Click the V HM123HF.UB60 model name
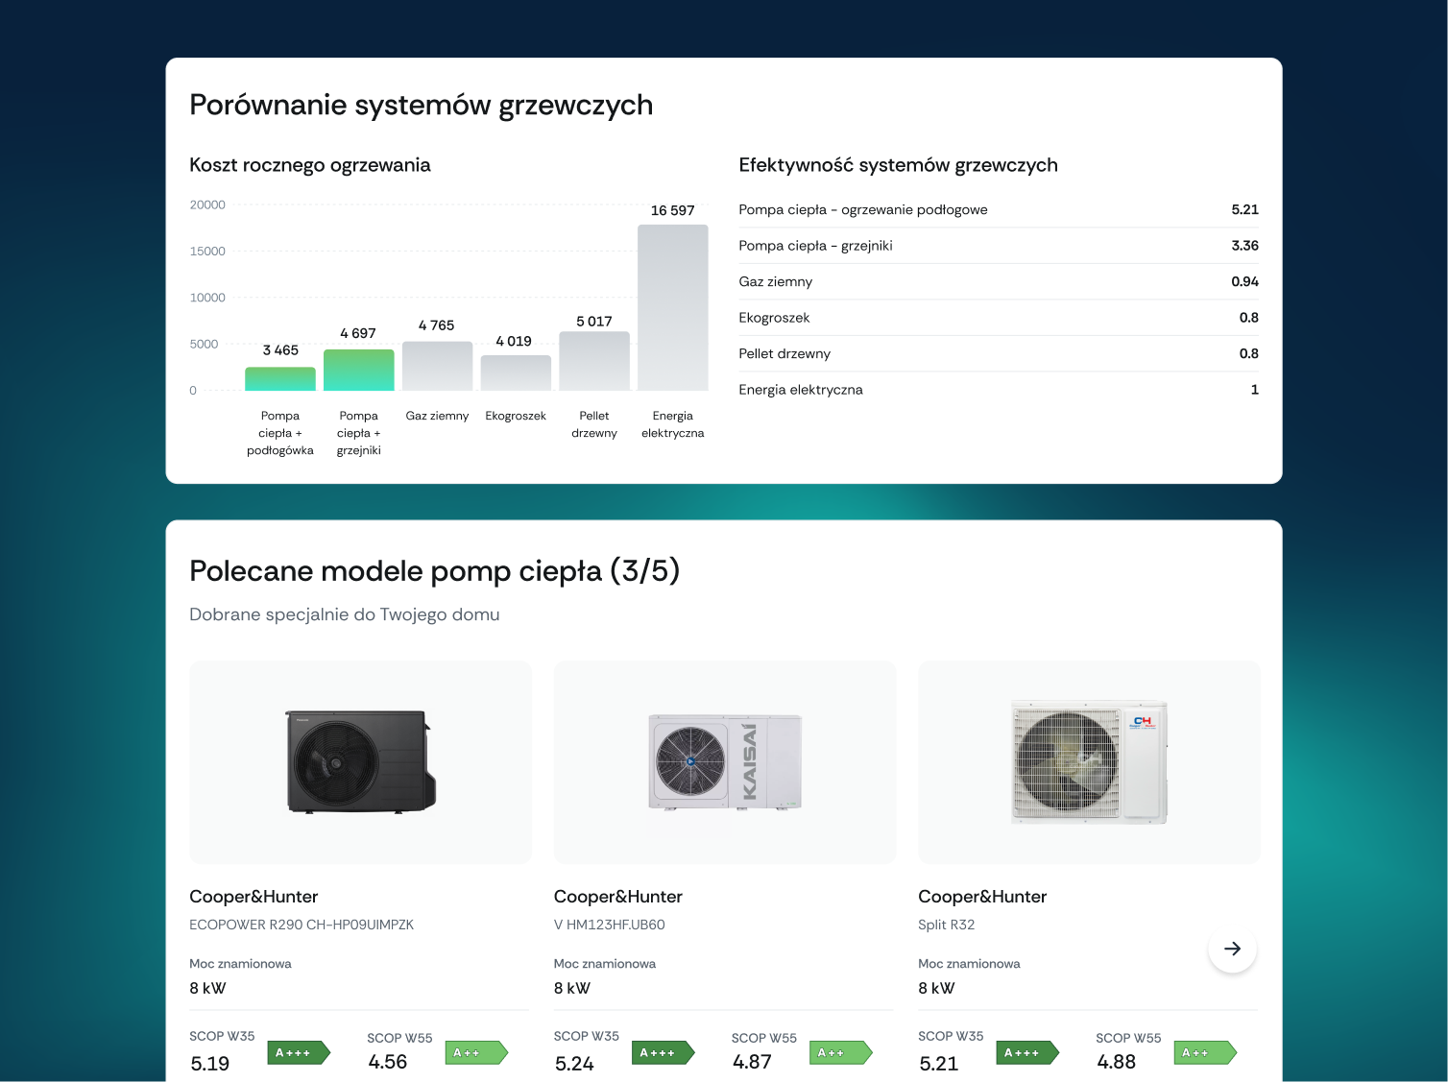 (609, 925)
